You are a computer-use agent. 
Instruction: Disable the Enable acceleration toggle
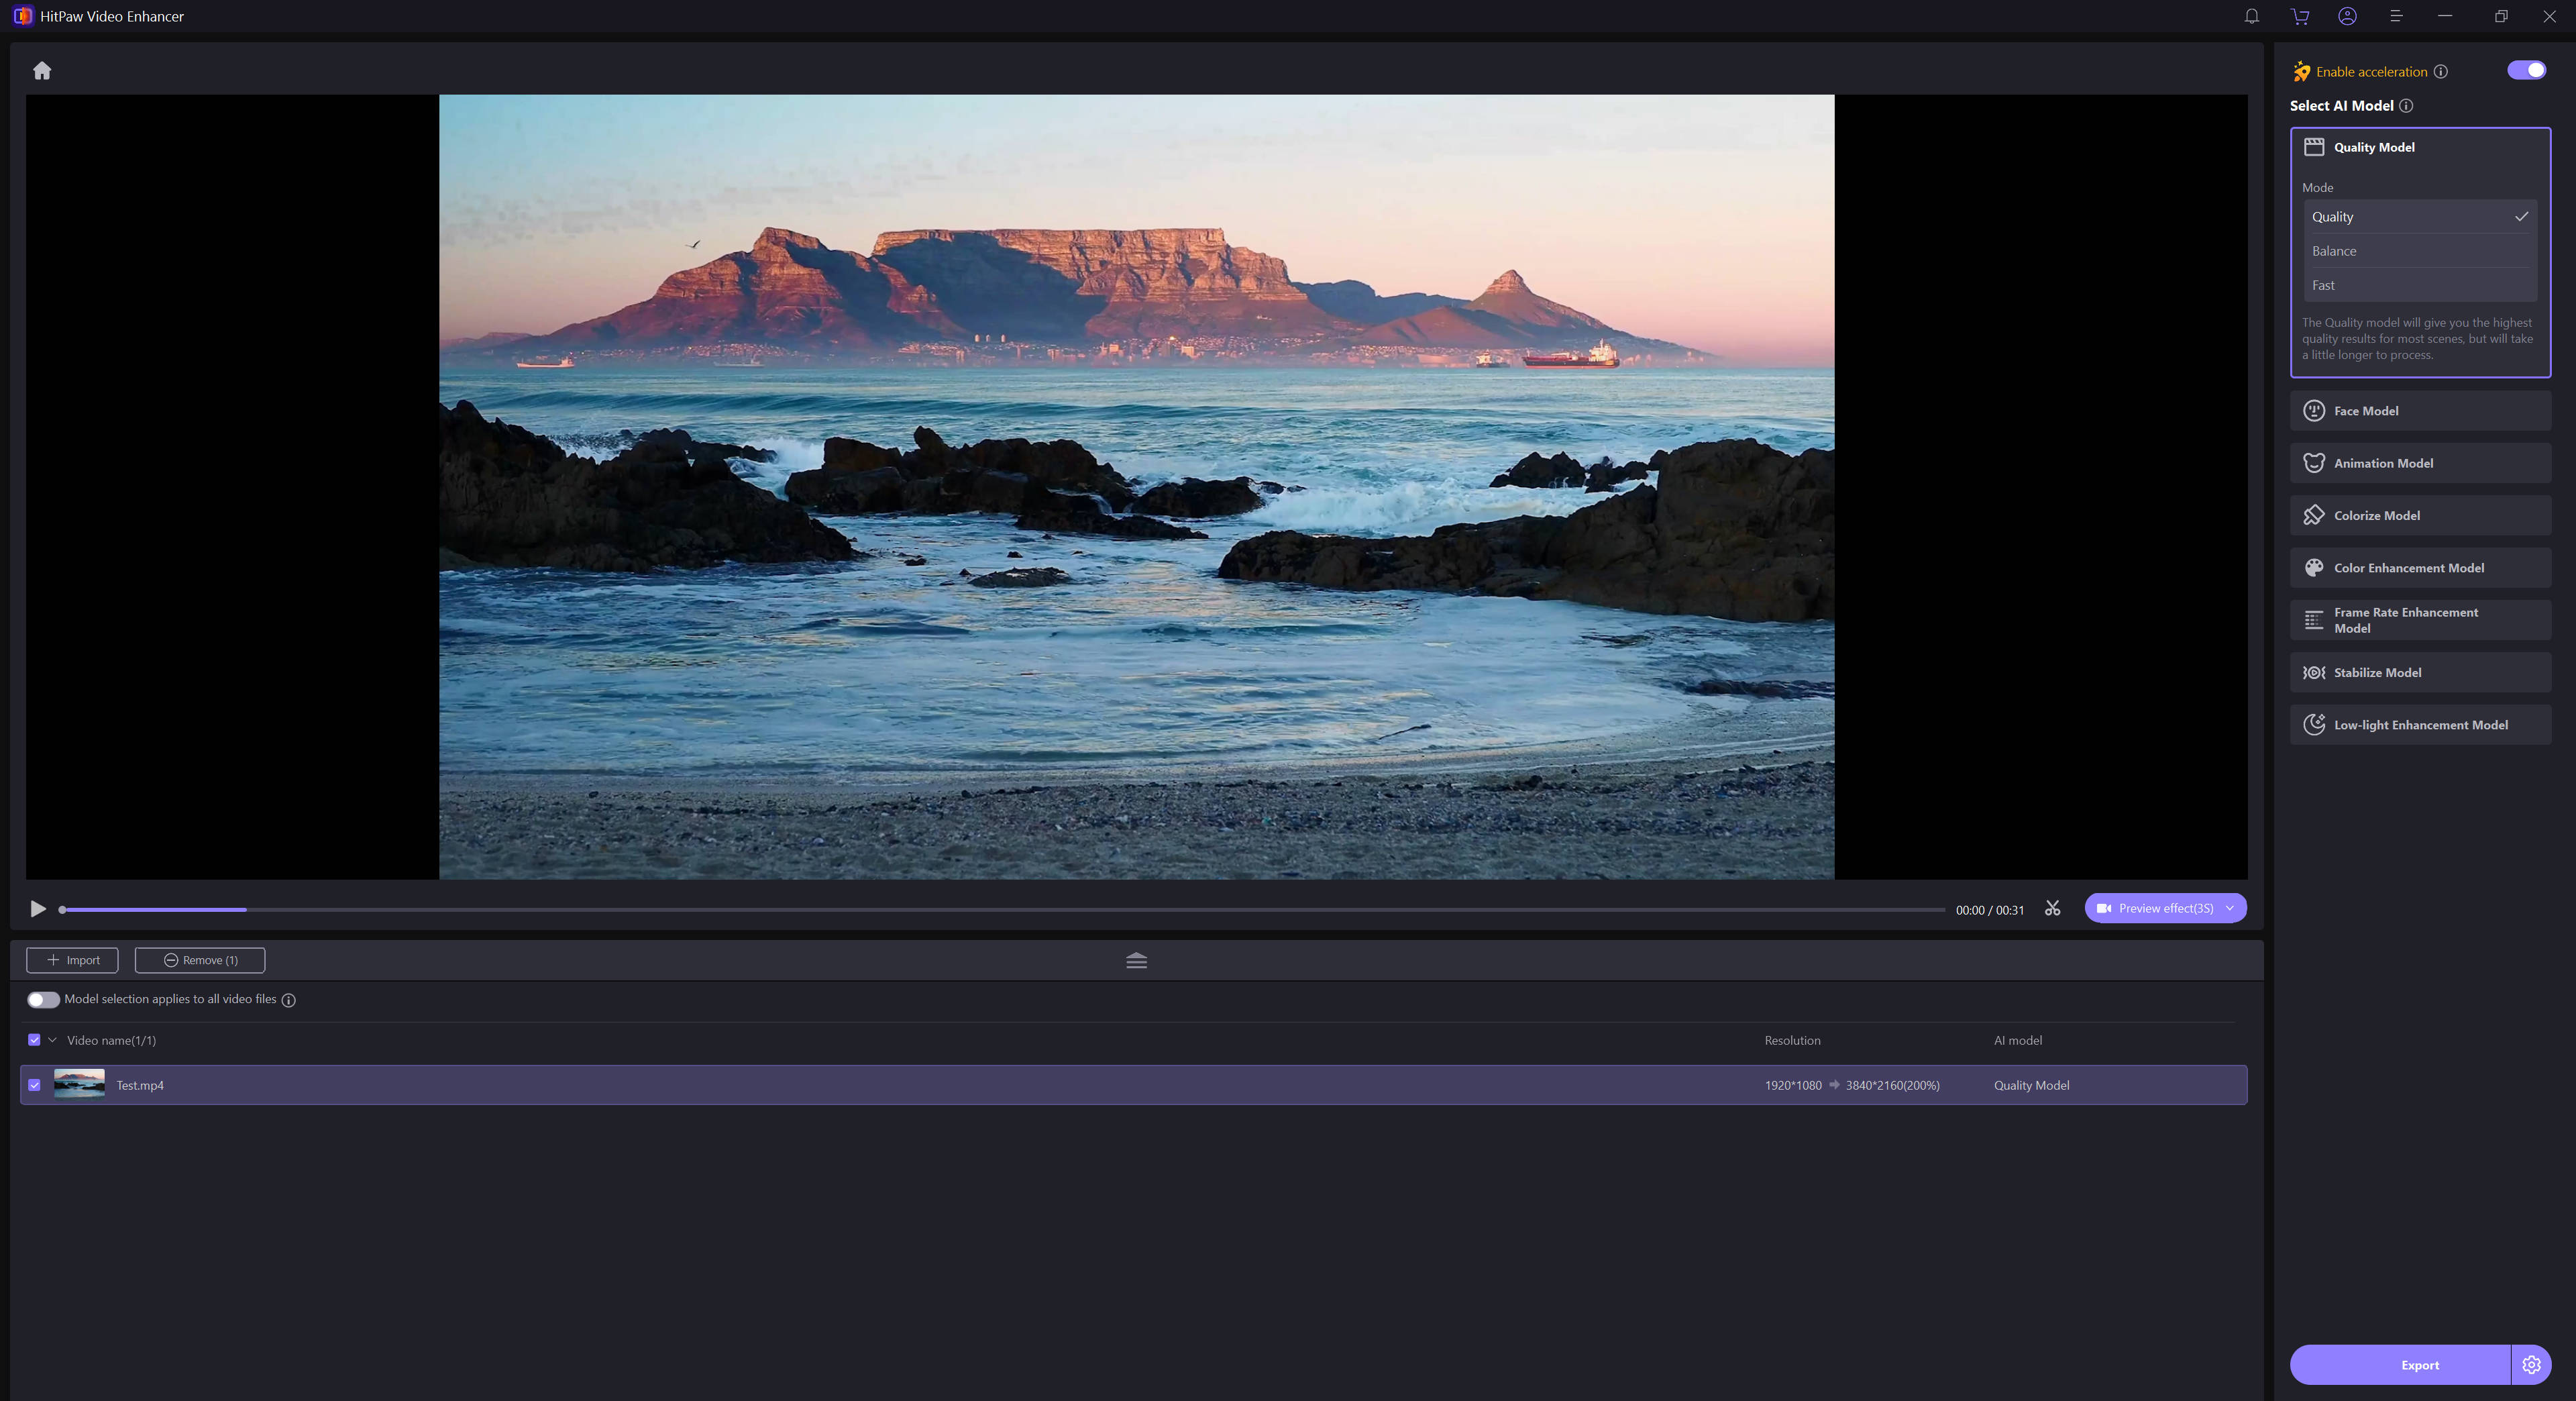coord(2526,70)
